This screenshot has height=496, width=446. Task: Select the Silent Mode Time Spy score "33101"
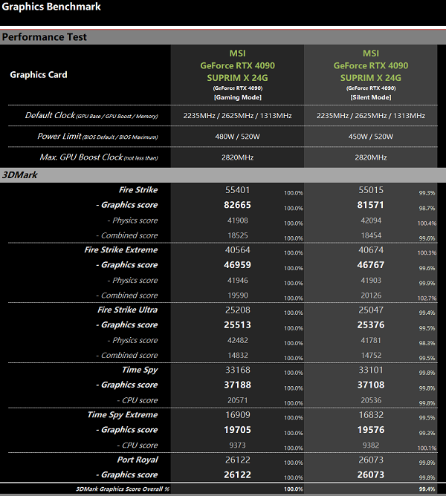(371, 370)
